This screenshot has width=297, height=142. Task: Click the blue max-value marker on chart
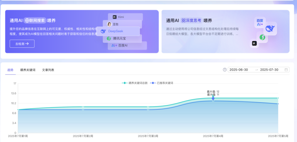pyautogui.click(x=213, y=98)
